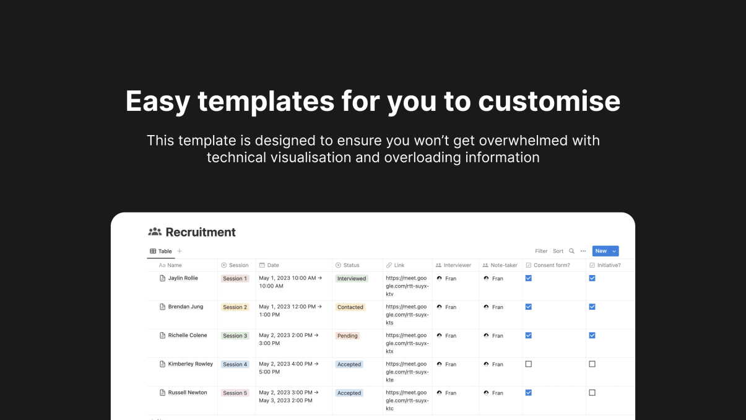Uncheck Initiative for Jaylin Rollie

click(x=592, y=278)
